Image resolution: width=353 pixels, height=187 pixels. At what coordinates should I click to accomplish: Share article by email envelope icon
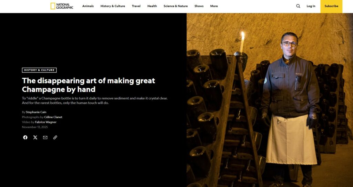pyautogui.click(x=45, y=137)
